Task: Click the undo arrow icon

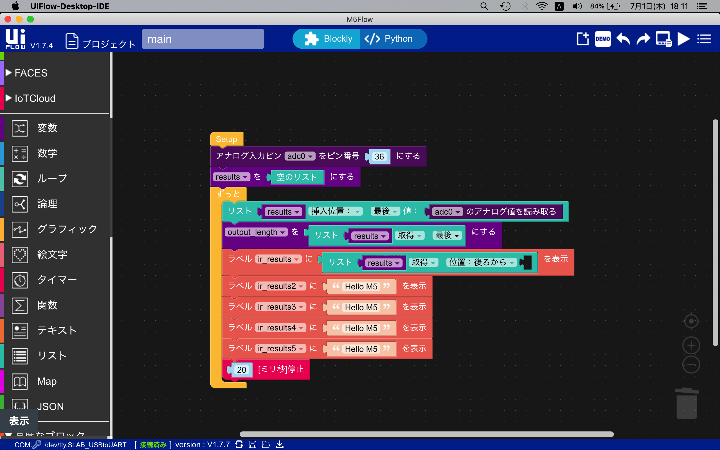Action: tap(623, 39)
